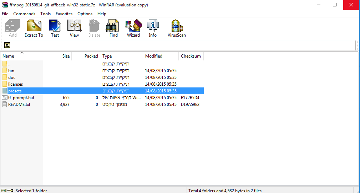Select the licenses folder name
Screen dimensions: 360x193
pyautogui.click(x=16, y=84)
